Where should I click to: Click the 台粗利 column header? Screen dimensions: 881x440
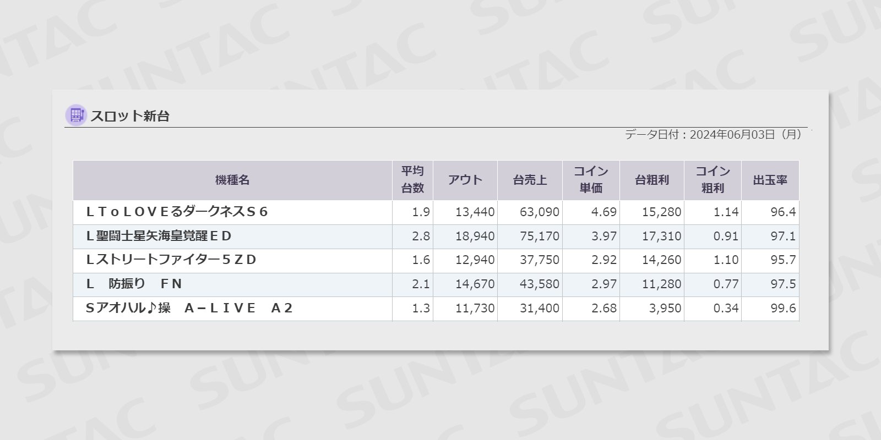[652, 180]
